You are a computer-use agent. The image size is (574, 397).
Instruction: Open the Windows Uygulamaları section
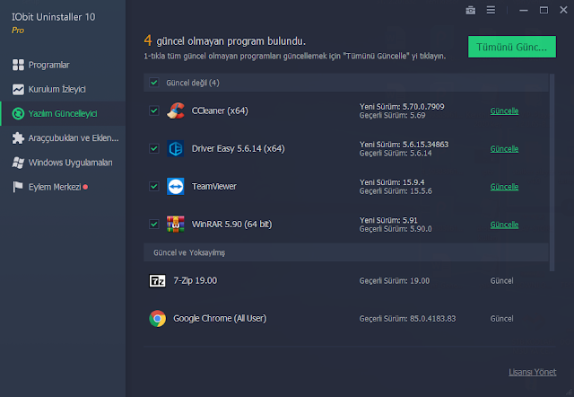pos(63,163)
